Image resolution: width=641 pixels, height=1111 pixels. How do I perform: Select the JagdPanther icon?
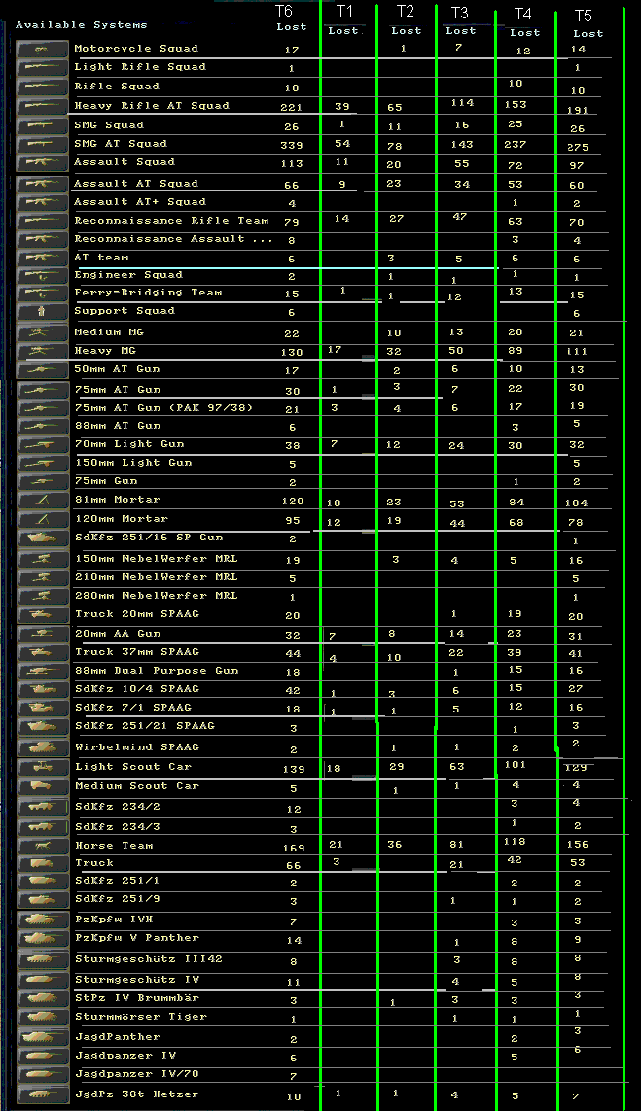(x=42, y=1037)
